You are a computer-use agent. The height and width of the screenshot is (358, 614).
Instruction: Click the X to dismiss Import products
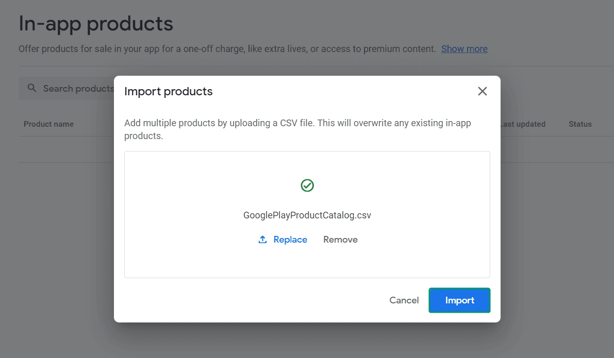pos(482,91)
